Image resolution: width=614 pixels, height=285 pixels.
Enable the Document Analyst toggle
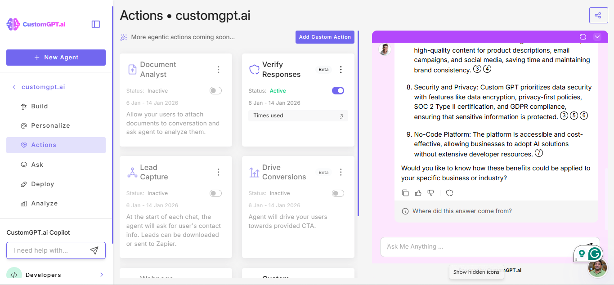coord(215,91)
